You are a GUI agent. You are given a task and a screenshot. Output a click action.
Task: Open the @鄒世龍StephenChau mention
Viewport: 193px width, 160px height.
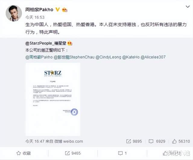74,57
